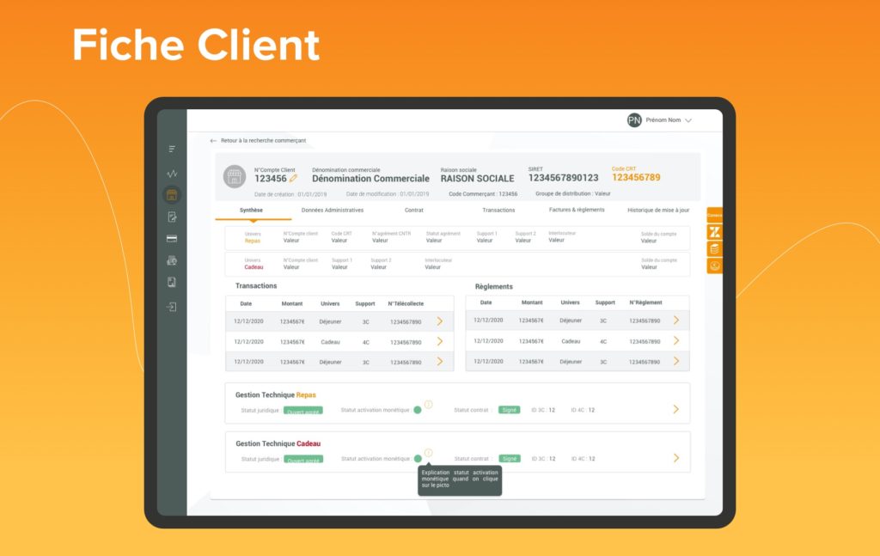Click Gestion Technique Repas title
The image size is (880, 556).
click(276, 395)
